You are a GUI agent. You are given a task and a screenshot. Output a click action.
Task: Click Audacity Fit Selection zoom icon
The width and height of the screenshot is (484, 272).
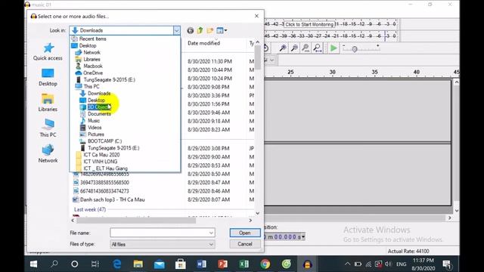pos(306,48)
